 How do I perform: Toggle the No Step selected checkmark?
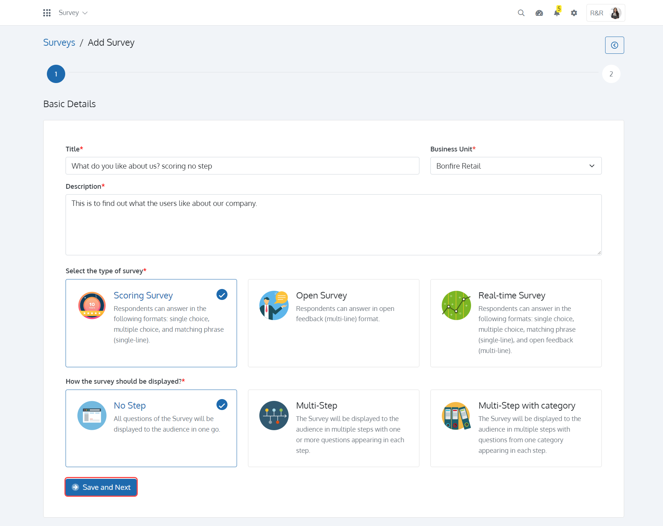pyautogui.click(x=222, y=405)
